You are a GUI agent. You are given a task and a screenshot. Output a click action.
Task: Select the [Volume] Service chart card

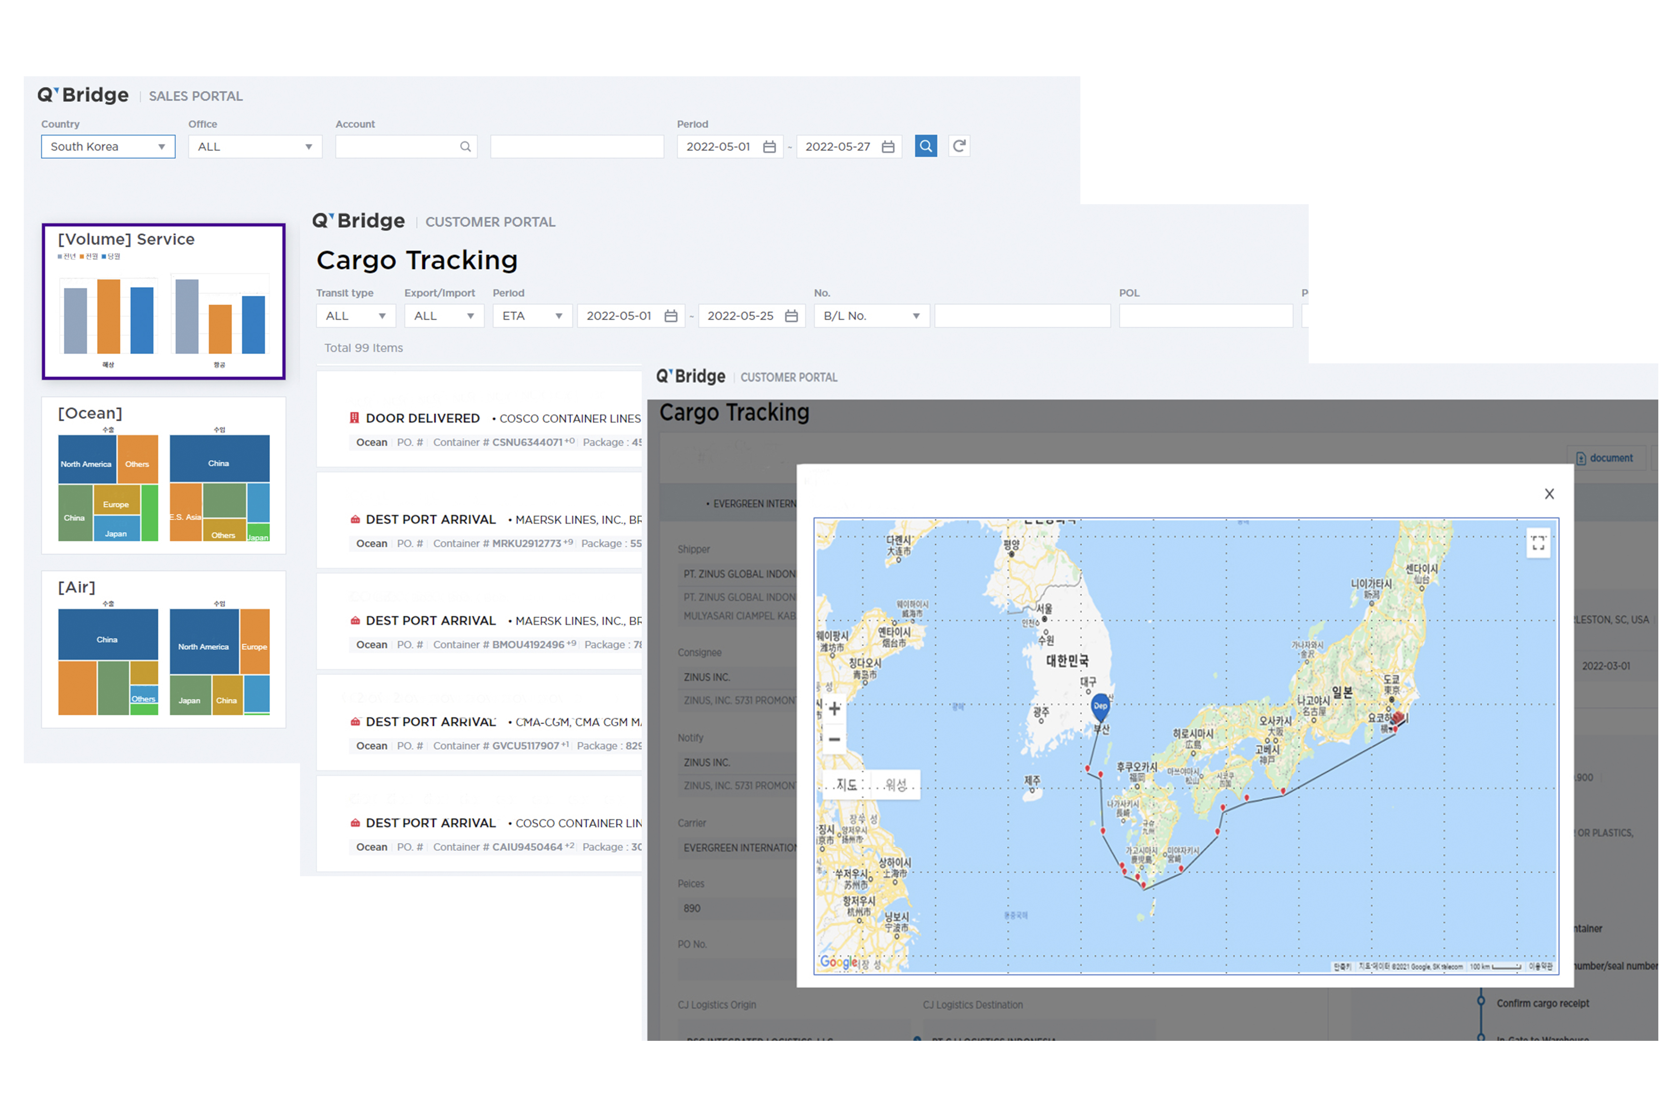click(x=164, y=301)
